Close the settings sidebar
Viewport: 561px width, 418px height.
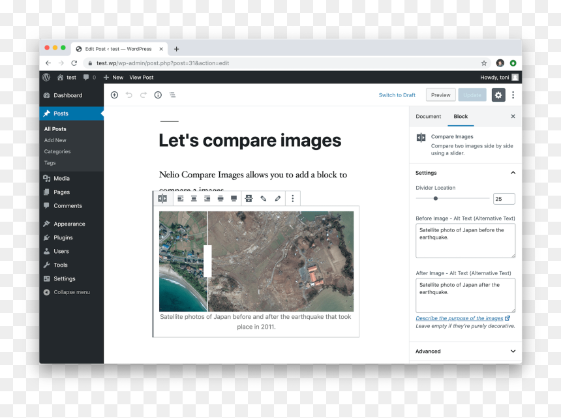[513, 116]
